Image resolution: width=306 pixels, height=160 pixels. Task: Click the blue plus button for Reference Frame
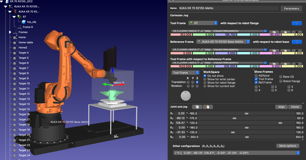click(x=297, y=42)
